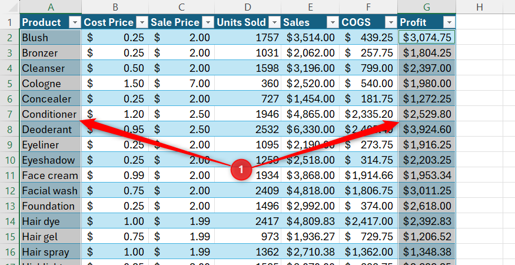The height and width of the screenshot is (265, 515).
Task: Click the 2409 units sold cell
Action: pyautogui.click(x=248, y=190)
